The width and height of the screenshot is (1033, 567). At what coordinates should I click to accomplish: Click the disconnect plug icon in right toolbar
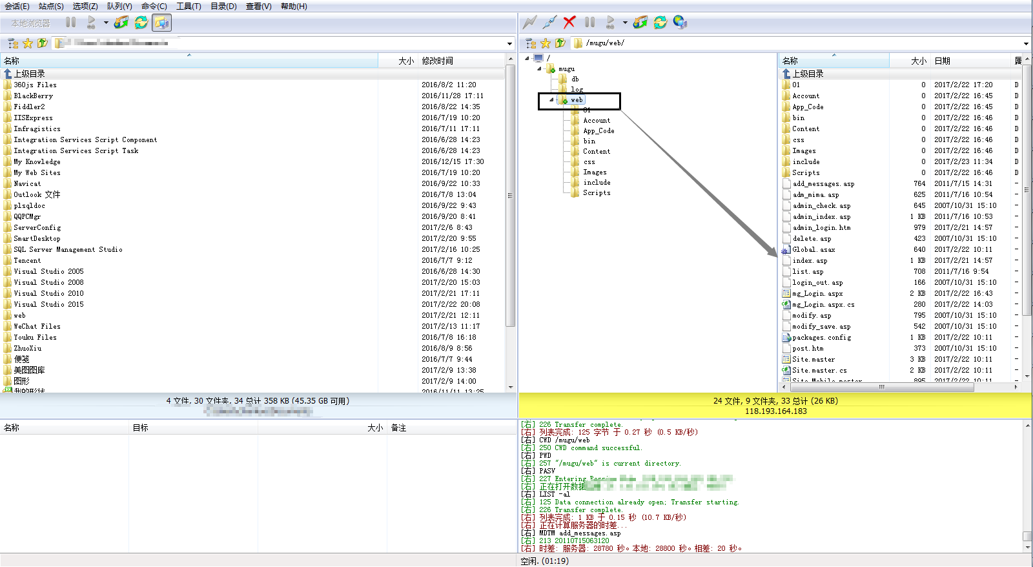[549, 23]
